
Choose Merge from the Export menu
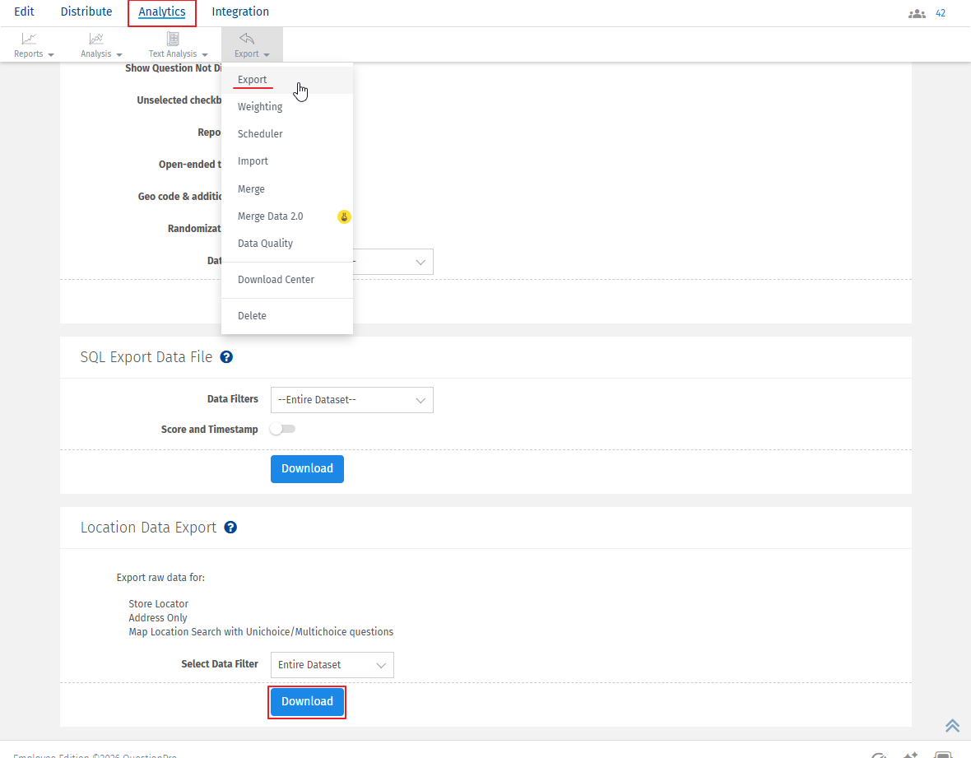coord(251,189)
